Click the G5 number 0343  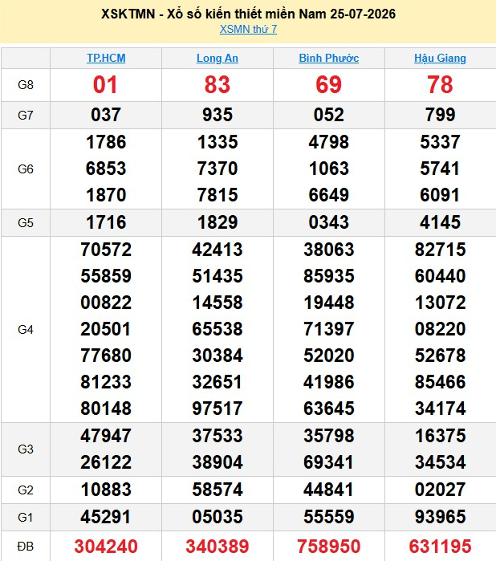[328, 222]
